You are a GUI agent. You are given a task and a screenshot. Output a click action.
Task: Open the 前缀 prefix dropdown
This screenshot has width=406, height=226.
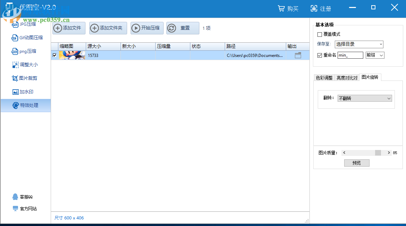coord(375,55)
